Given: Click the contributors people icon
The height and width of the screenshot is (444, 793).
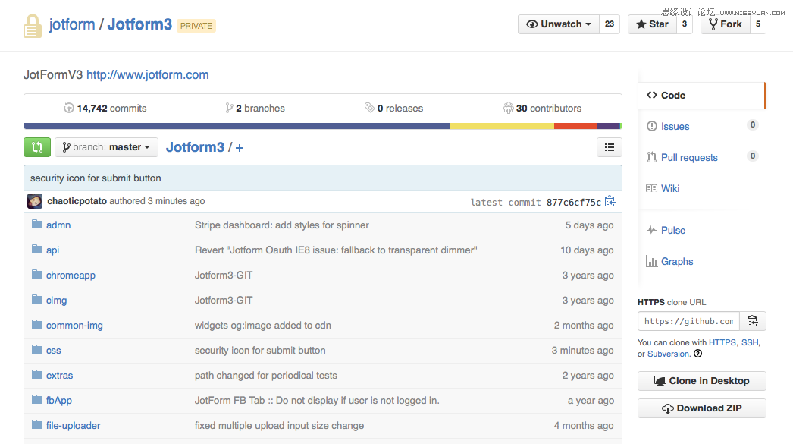Looking at the screenshot, I should (x=508, y=108).
